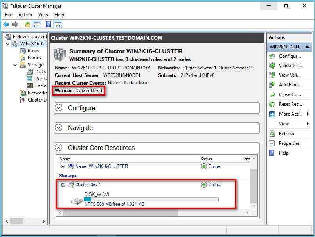Screen dimensions: 315x237
Task: Click the DISK_W free space usage bar
Action: coord(151,199)
